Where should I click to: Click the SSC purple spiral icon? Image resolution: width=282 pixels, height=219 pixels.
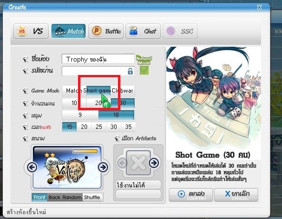click(x=171, y=31)
